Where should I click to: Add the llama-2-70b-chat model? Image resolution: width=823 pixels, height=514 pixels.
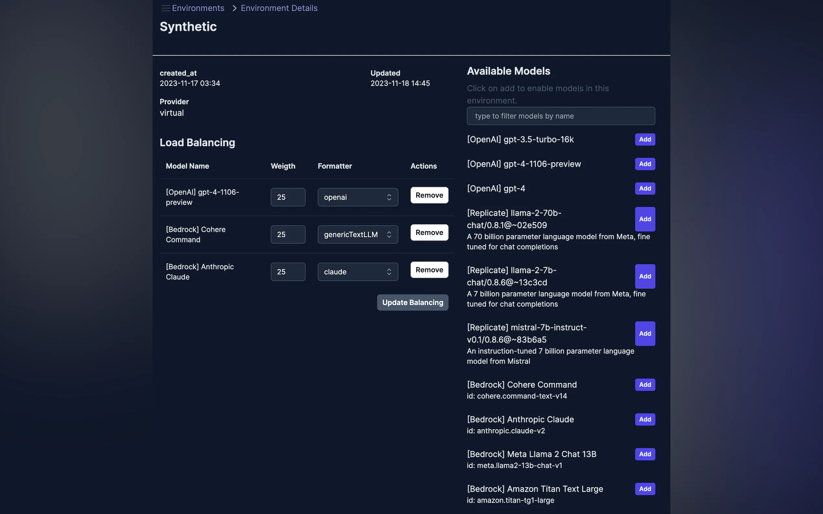click(x=645, y=219)
